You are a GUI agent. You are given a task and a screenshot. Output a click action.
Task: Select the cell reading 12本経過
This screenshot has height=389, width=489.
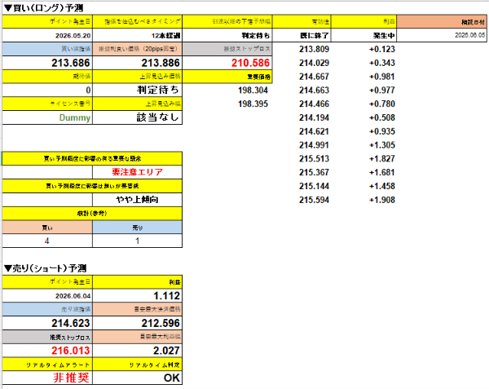coord(138,35)
